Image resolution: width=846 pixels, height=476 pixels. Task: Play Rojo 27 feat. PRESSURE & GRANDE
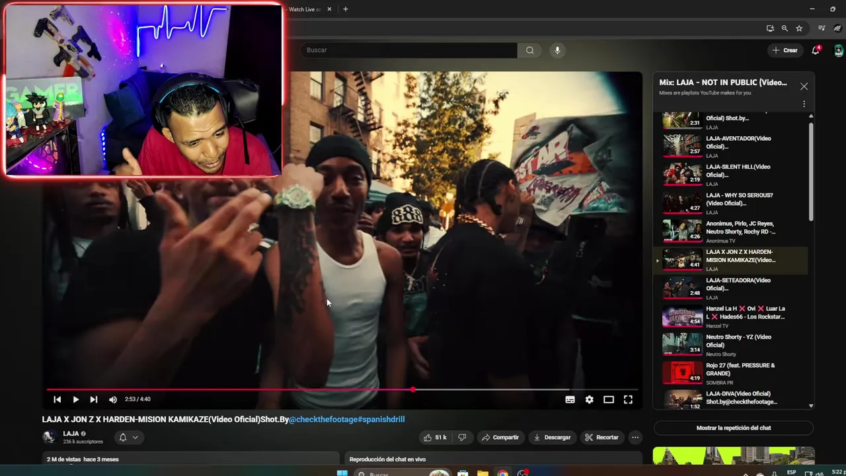coord(730,374)
